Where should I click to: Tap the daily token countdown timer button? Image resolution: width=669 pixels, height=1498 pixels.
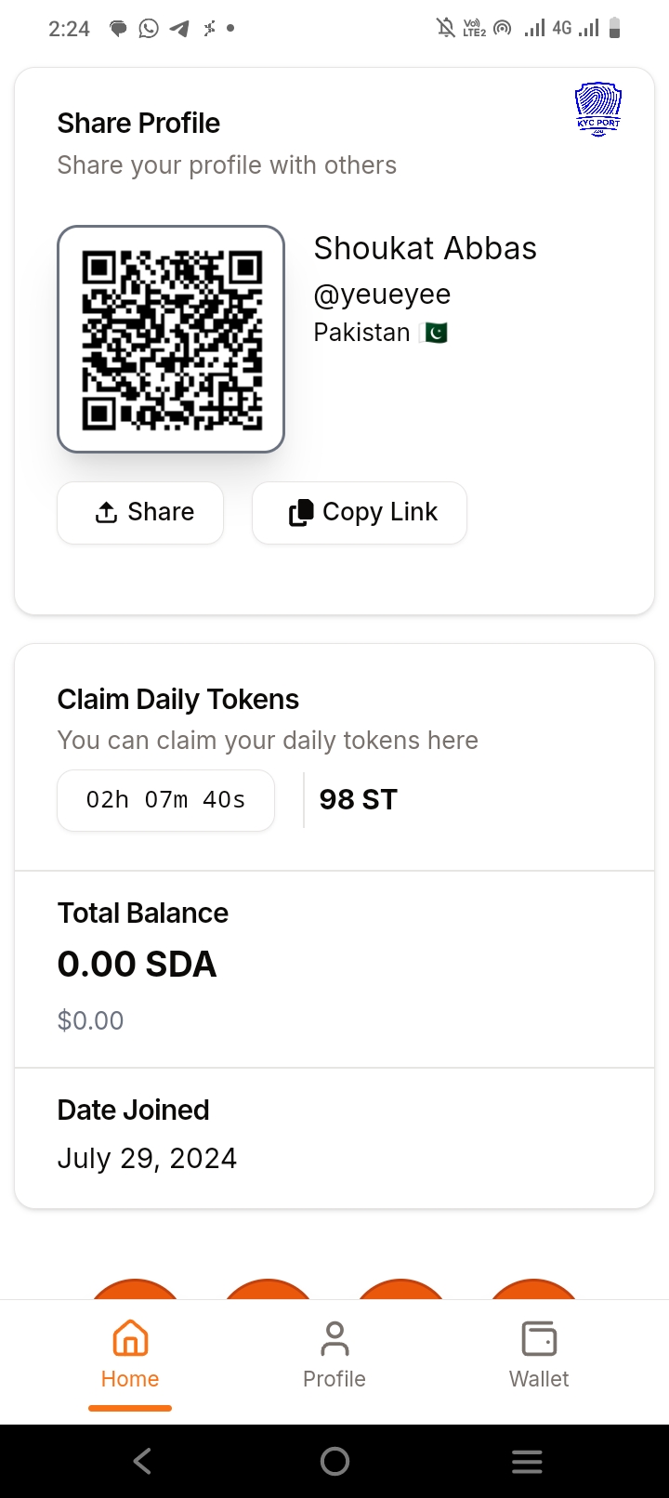pos(165,800)
